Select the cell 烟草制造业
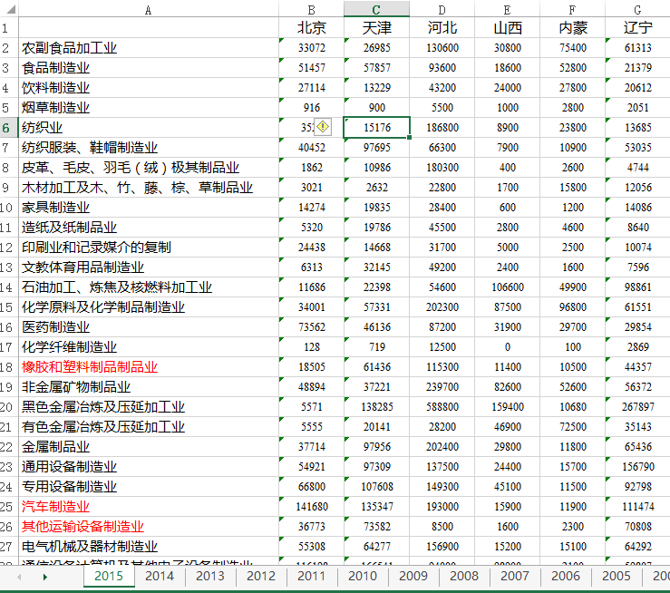Image resolution: width=670 pixels, height=593 pixels. pos(149,108)
